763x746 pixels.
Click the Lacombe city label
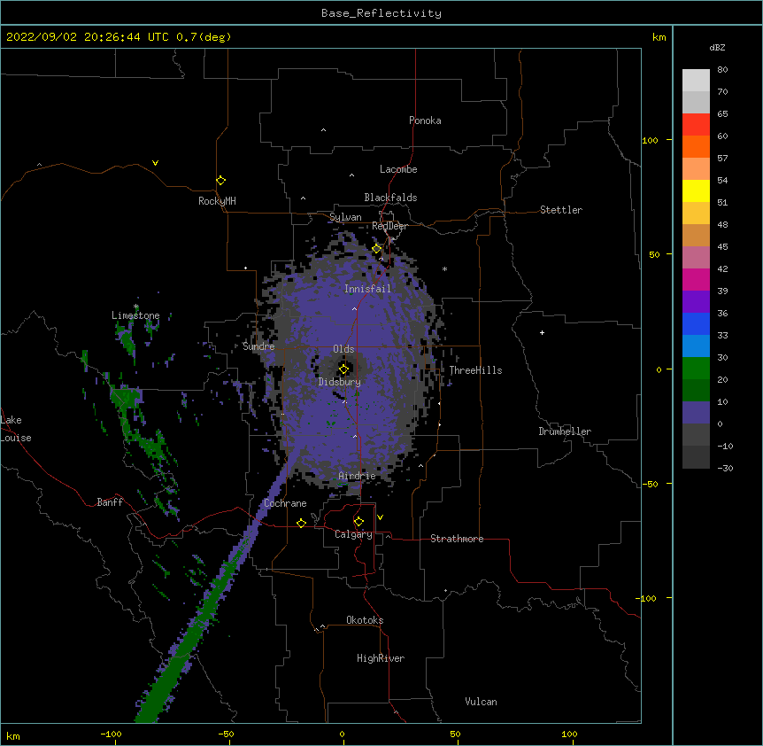[398, 169]
